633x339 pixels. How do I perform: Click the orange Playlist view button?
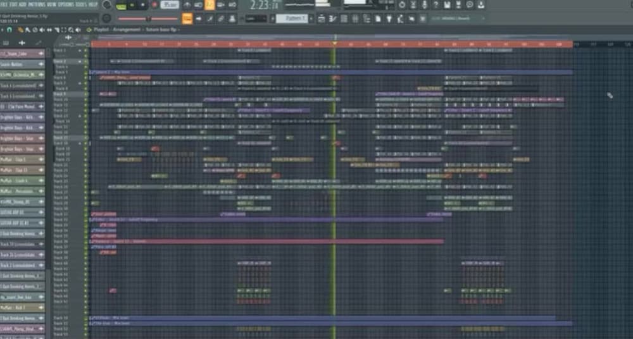coord(187,18)
